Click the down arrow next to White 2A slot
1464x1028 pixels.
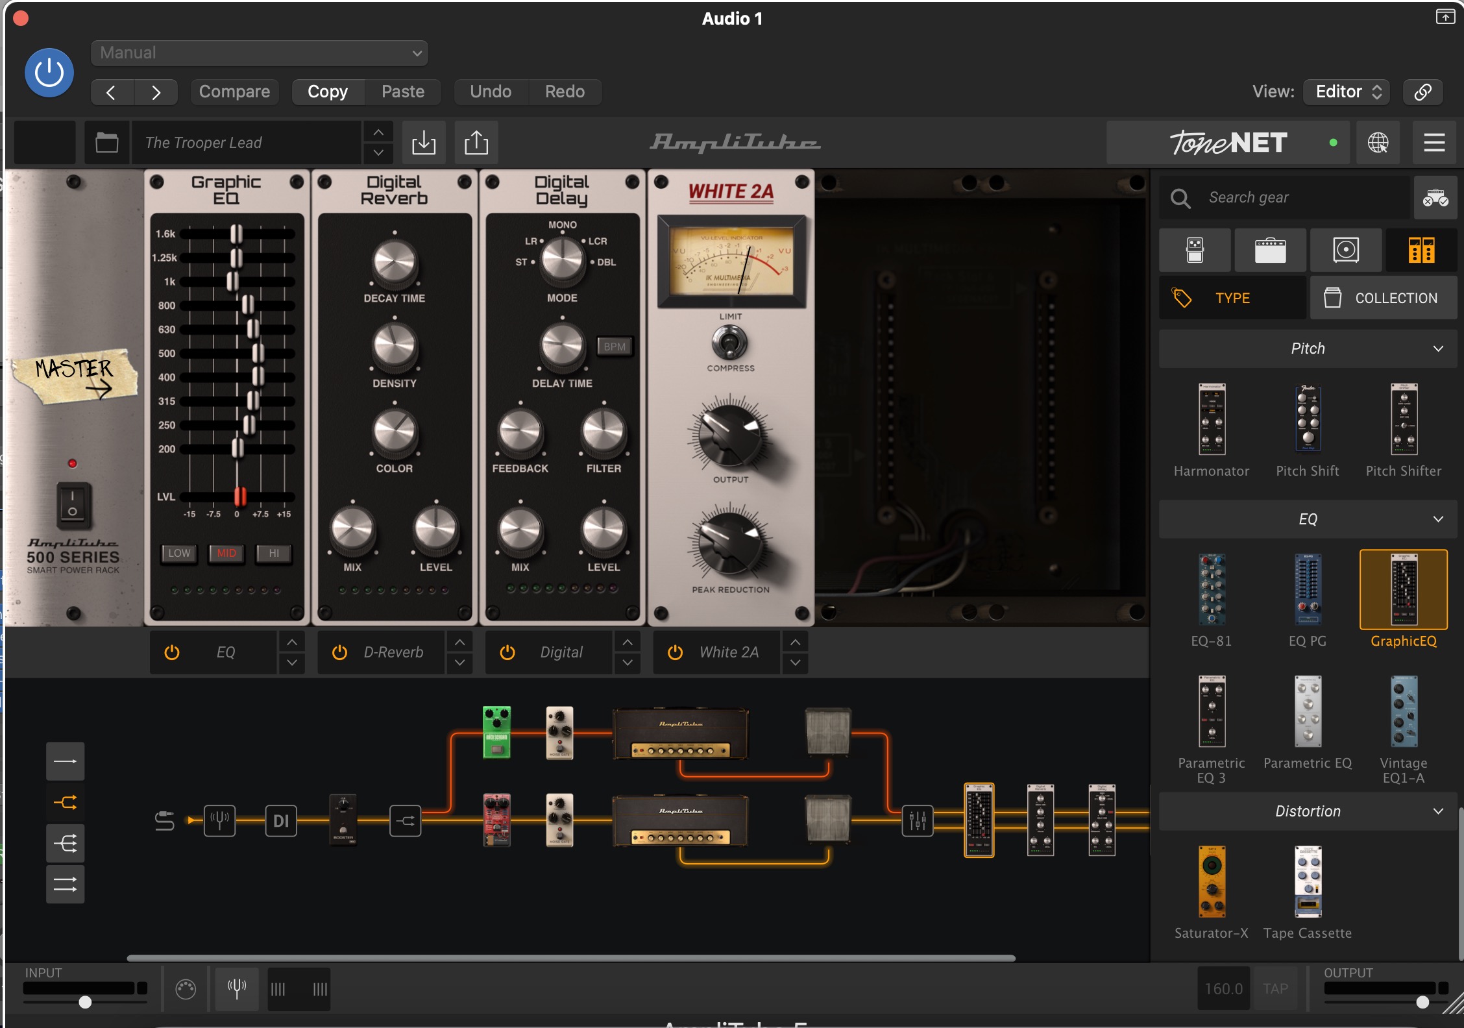click(796, 663)
